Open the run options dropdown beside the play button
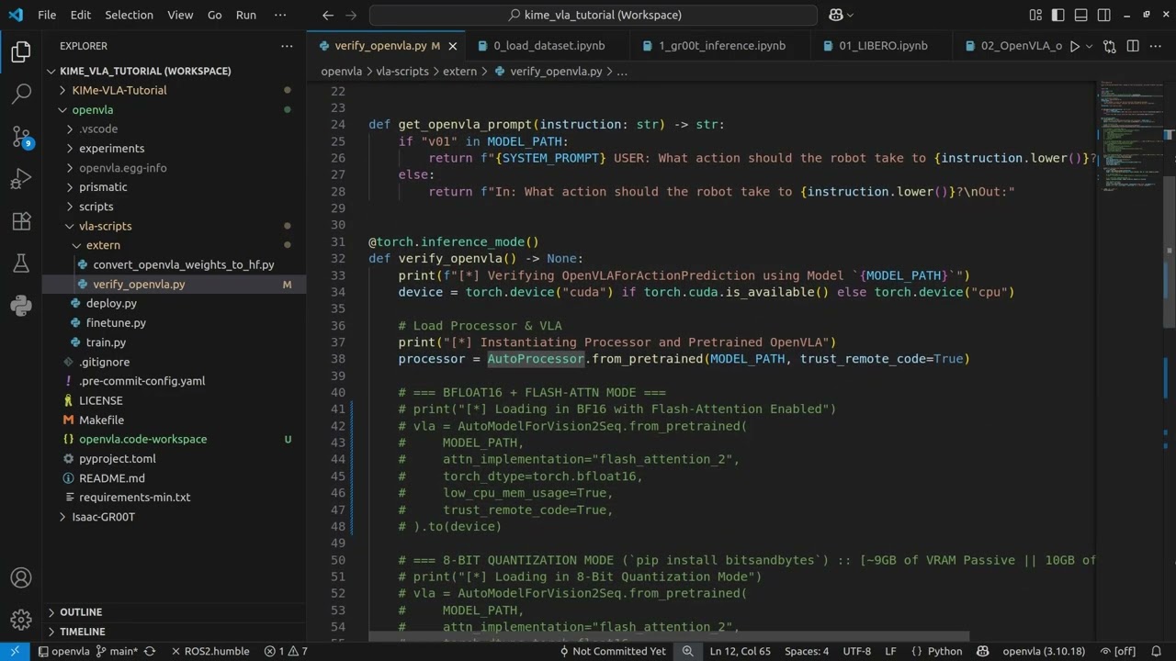1176x661 pixels. click(1090, 46)
